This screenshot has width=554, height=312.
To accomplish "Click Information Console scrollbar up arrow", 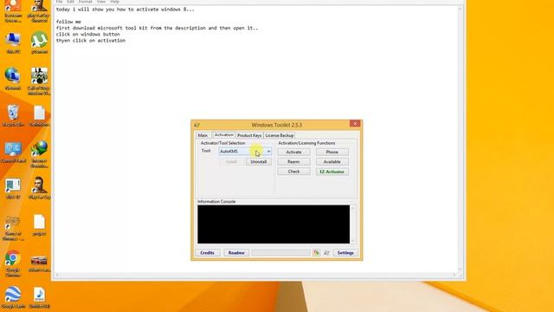I will 352,208.
